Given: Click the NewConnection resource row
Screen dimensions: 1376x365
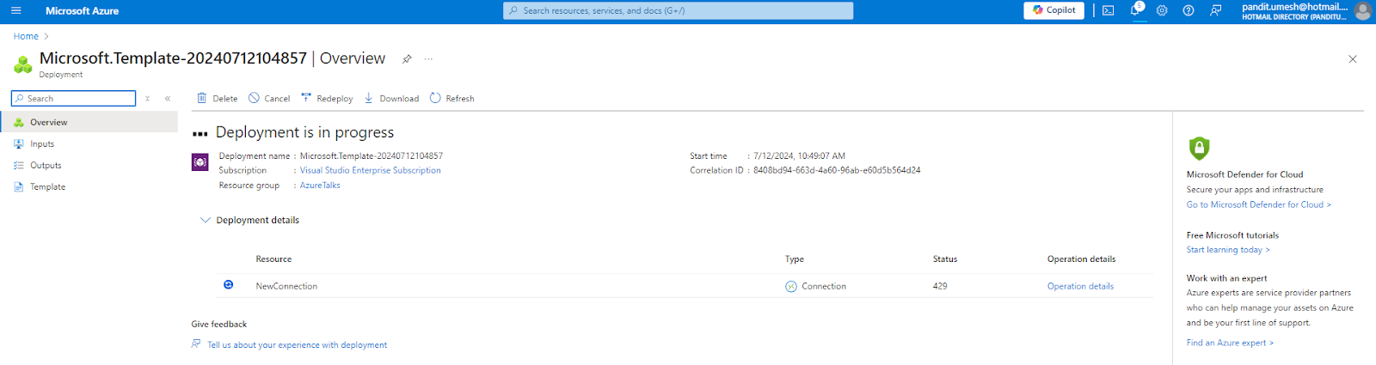Looking at the screenshot, I should coord(684,286).
